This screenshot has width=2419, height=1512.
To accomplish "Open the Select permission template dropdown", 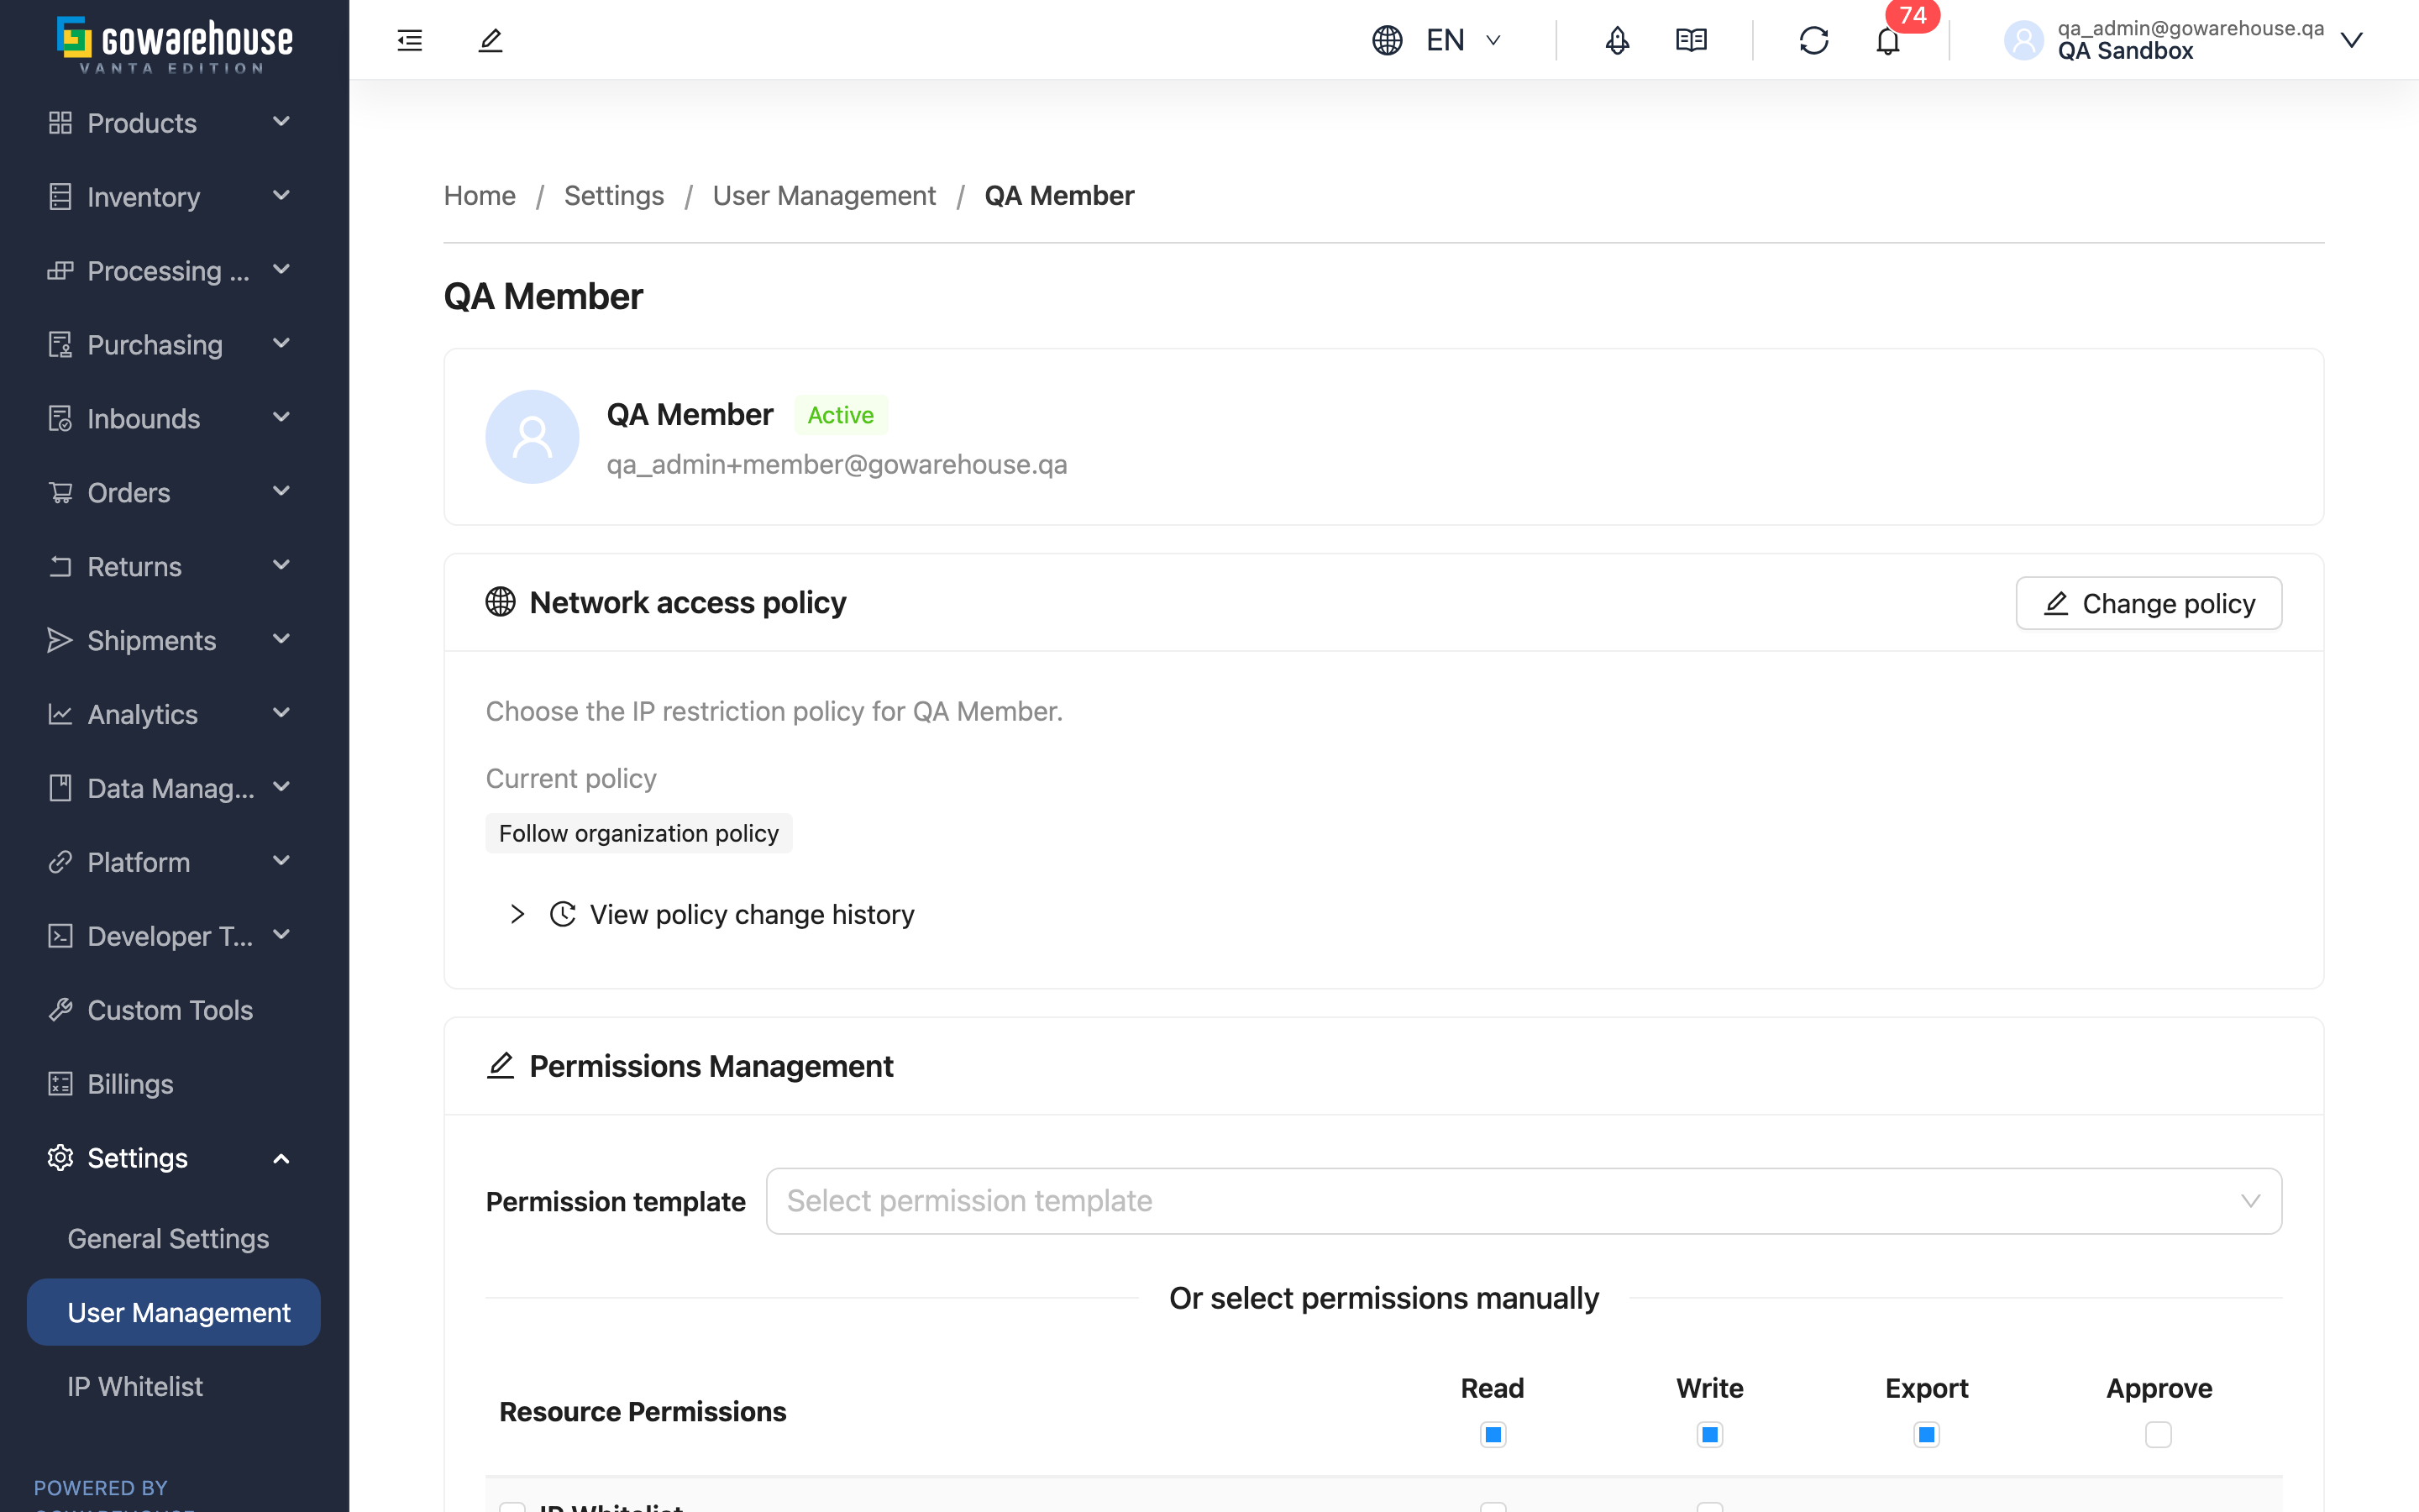I will coord(1524,1201).
